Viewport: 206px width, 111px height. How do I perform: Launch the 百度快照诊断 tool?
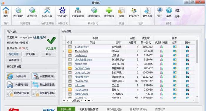pos(44,76)
